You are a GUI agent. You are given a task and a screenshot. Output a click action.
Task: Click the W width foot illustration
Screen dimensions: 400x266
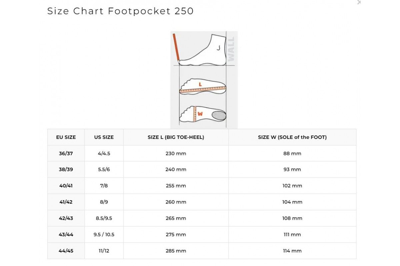coord(203,114)
